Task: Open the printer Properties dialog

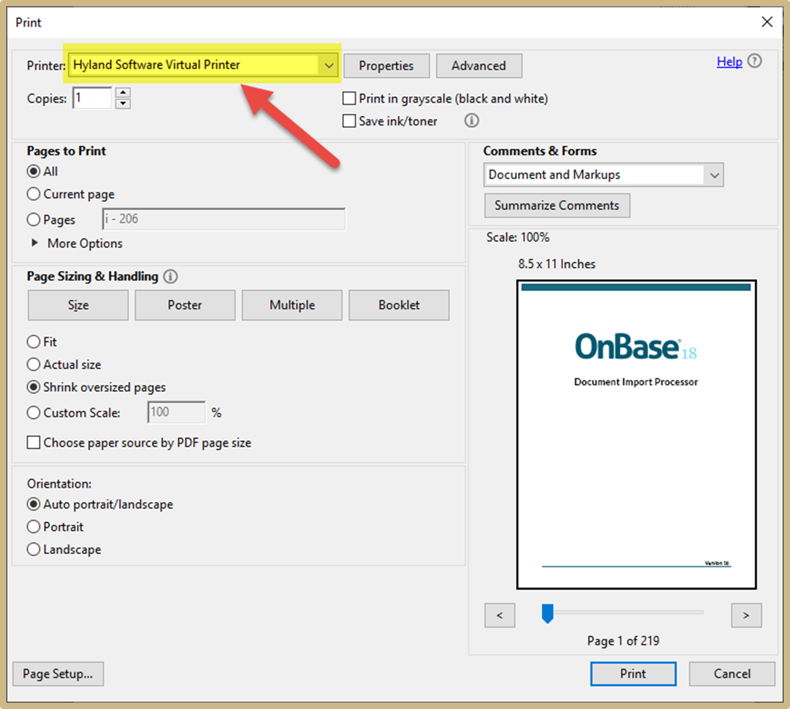Action: 386,66
